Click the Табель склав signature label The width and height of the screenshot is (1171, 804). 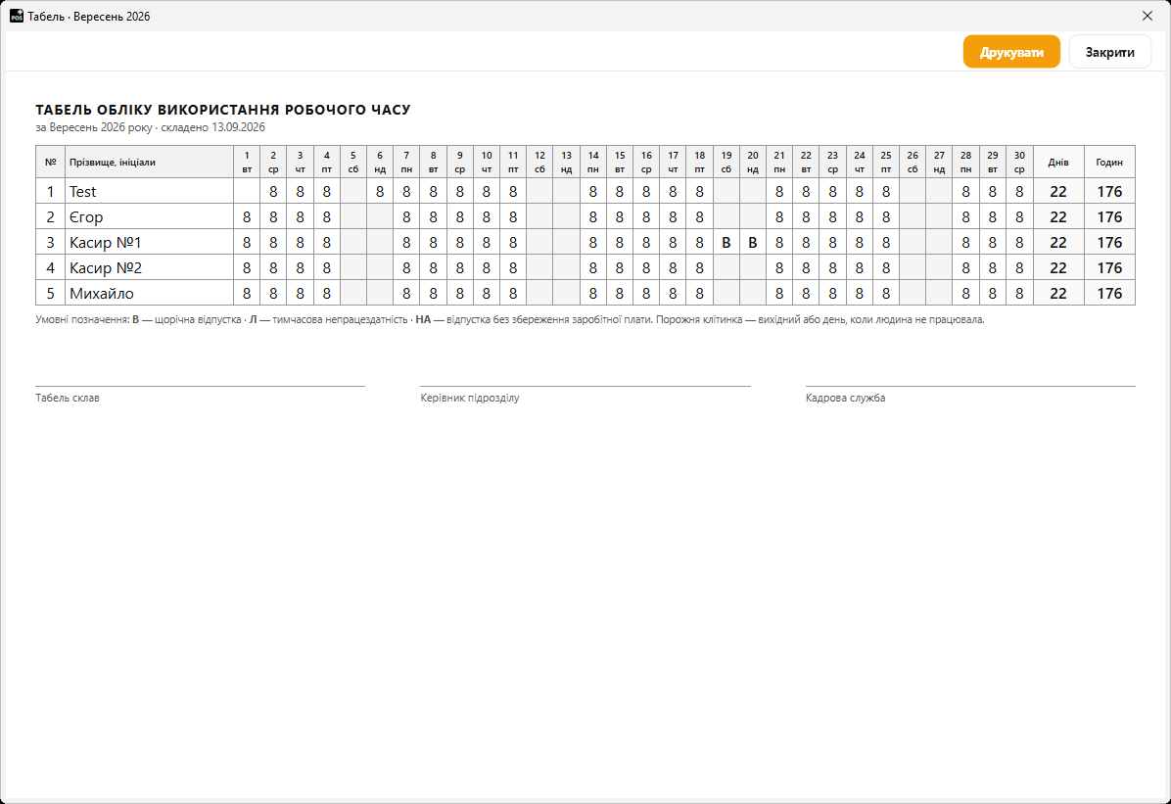click(68, 398)
